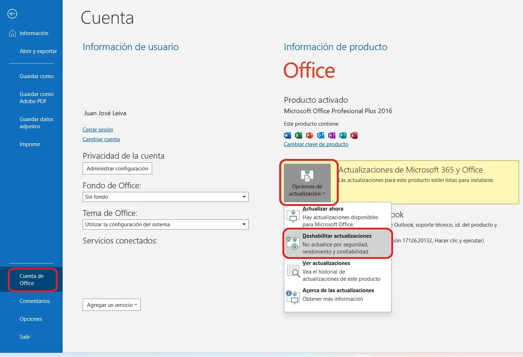This screenshot has height=357, width=523.
Task: Click the OneNote app icon
Action: tap(332, 135)
